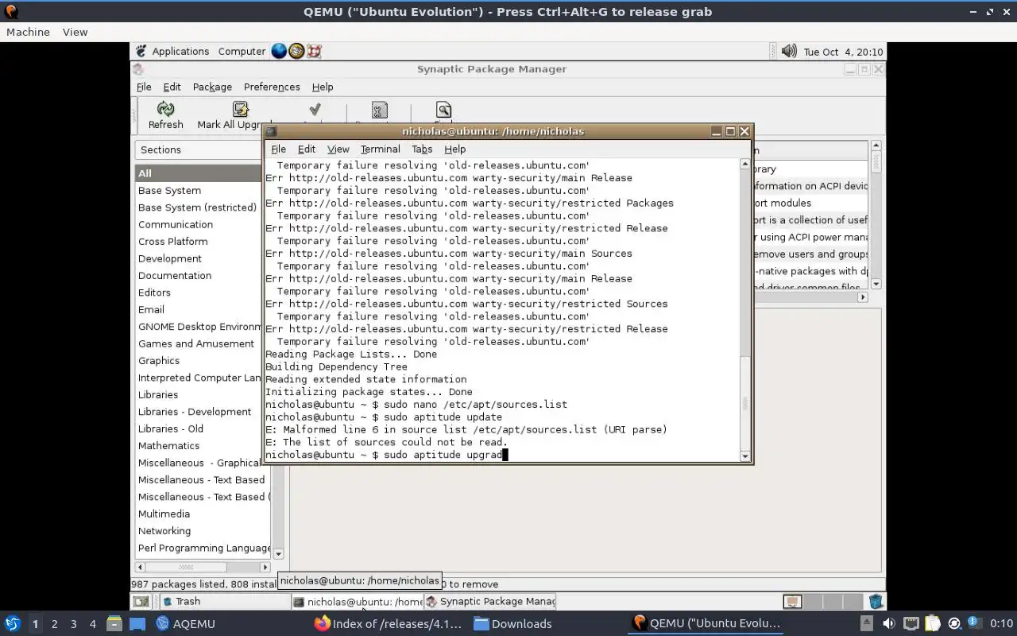Click the Apply checkmark icon in Synaptic

click(315, 111)
